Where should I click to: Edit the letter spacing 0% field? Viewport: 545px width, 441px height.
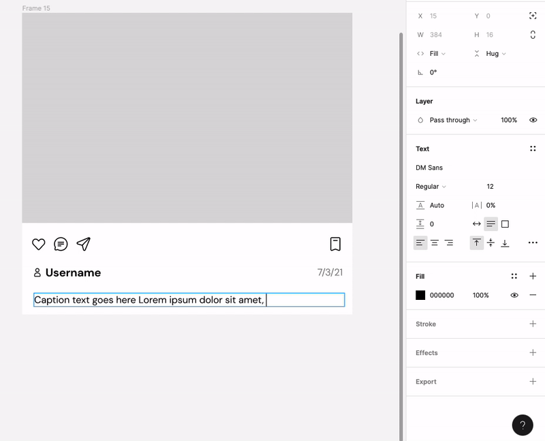pyautogui.click(x=490, y=205)
